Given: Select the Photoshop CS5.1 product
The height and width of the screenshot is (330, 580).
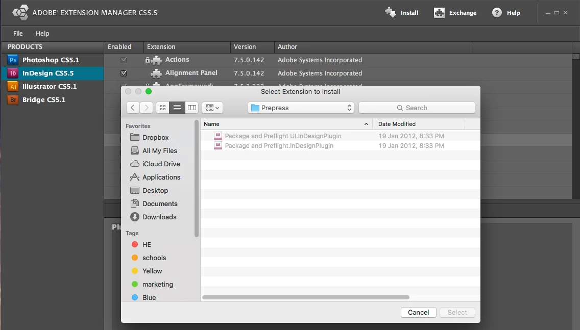Looking at the screenshot, I should [x=52, y=60].
